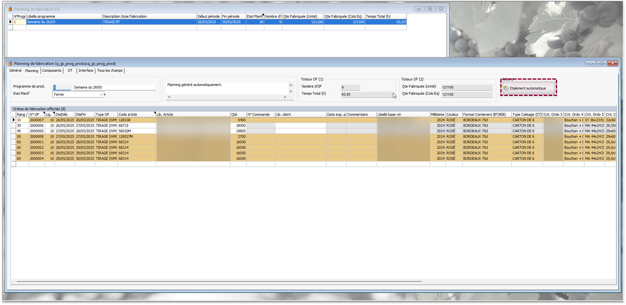Open the Général tab

15,71
